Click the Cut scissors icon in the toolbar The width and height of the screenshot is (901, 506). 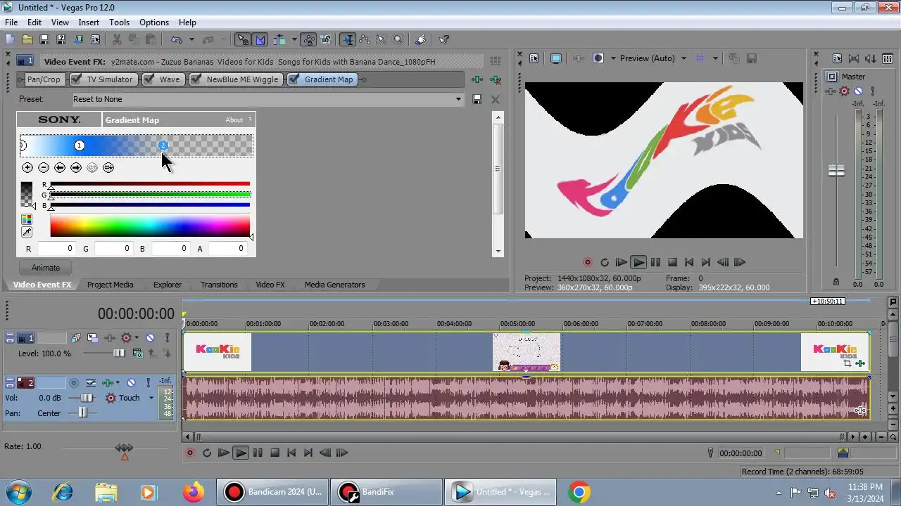pos(117,40)
